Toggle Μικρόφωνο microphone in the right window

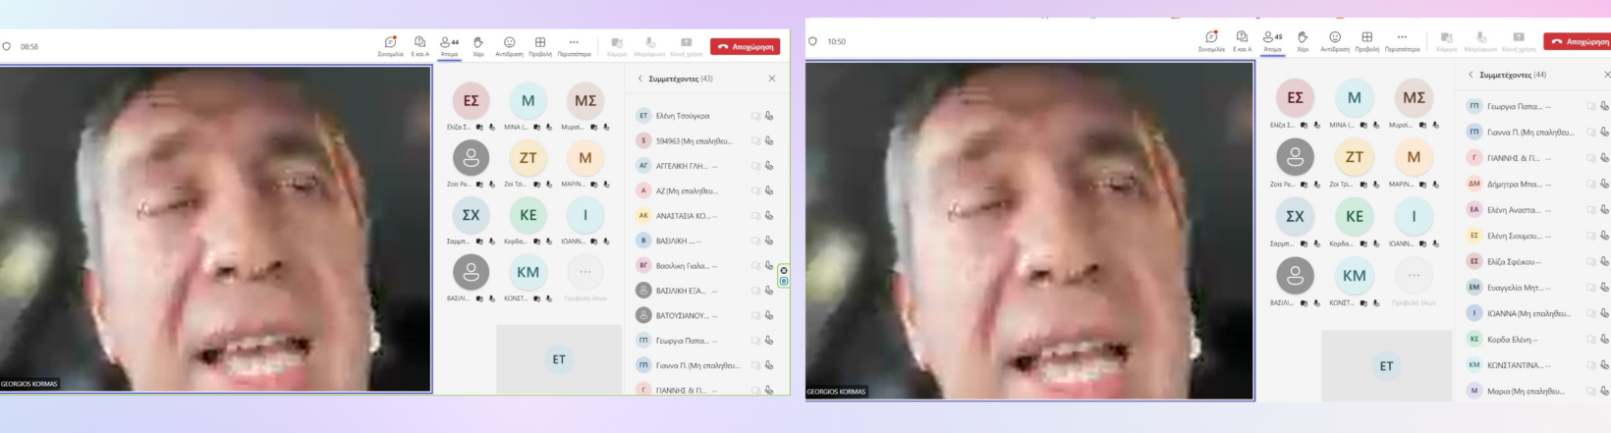(1480, 40)
